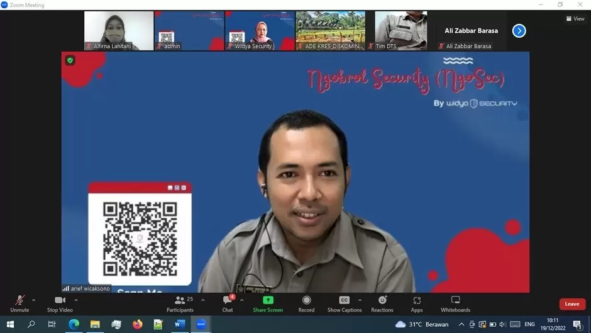Open the View layout menu
This screenshot has height=333, width=591.
click(x=575, y=18)
